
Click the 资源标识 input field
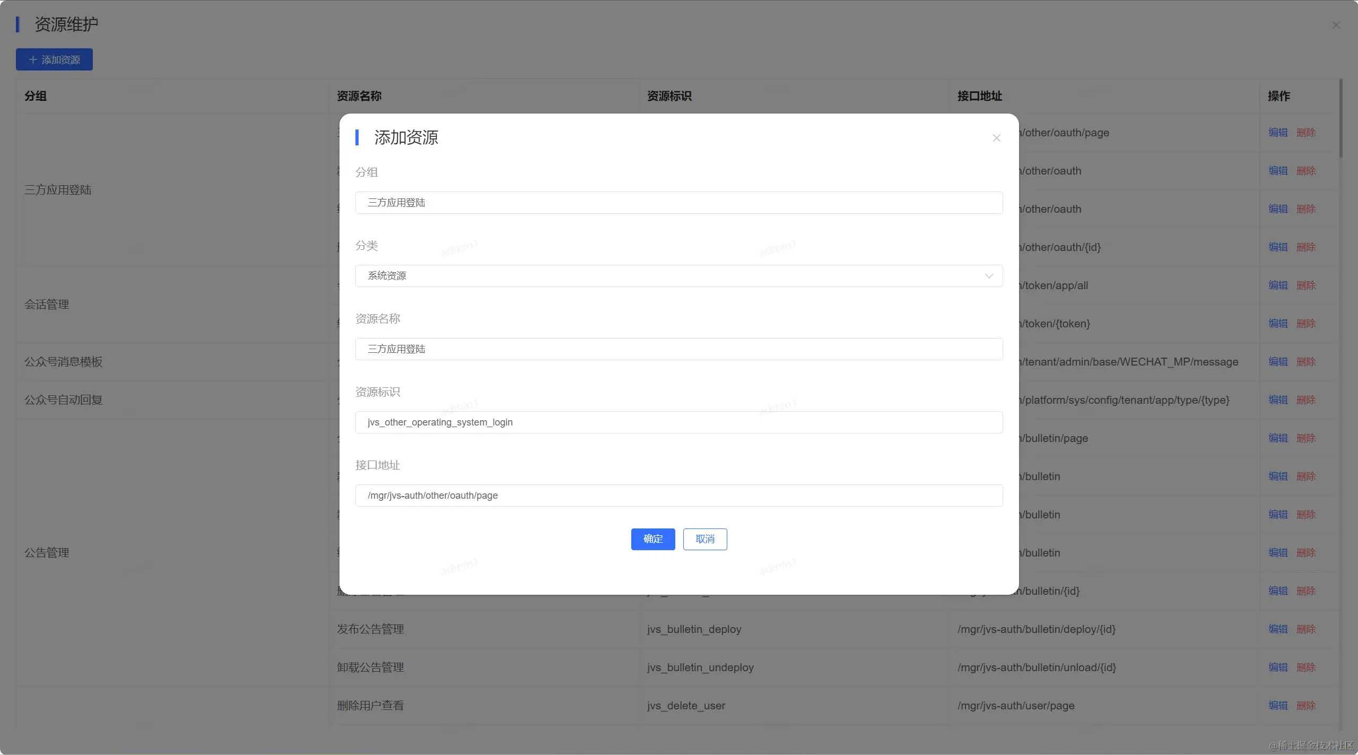coord(678,422)
